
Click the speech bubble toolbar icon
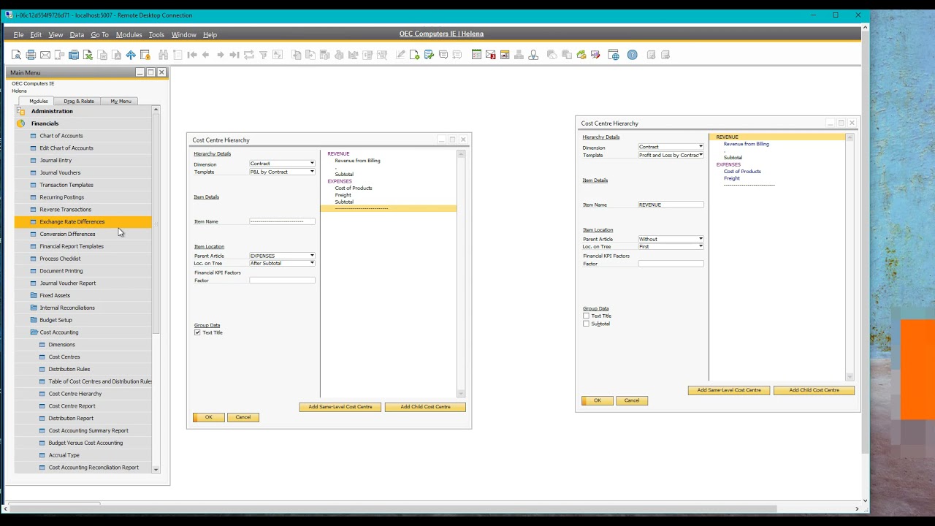pyautogui.click(x=443, y=55)
